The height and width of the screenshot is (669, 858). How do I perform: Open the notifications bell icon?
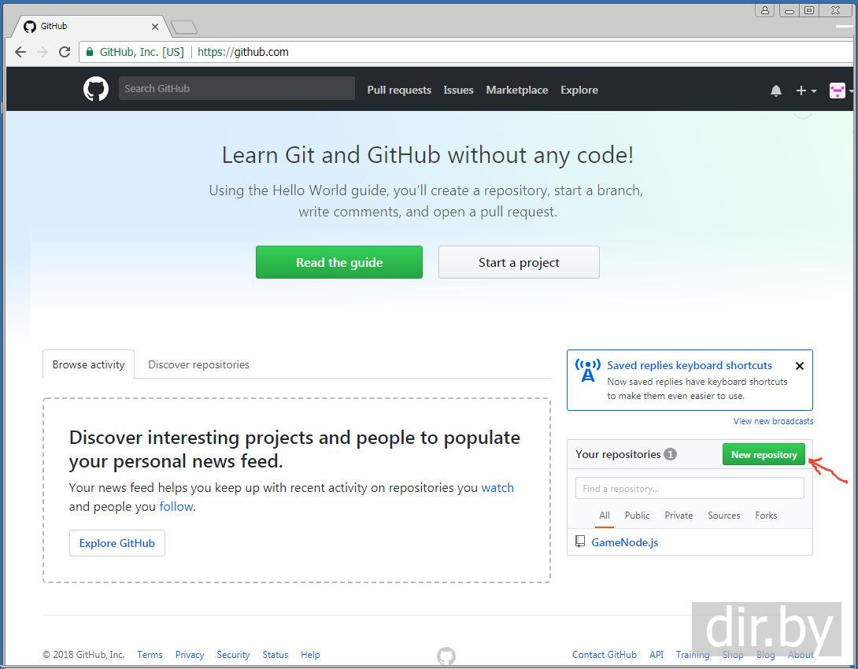[x=776, y=91]
